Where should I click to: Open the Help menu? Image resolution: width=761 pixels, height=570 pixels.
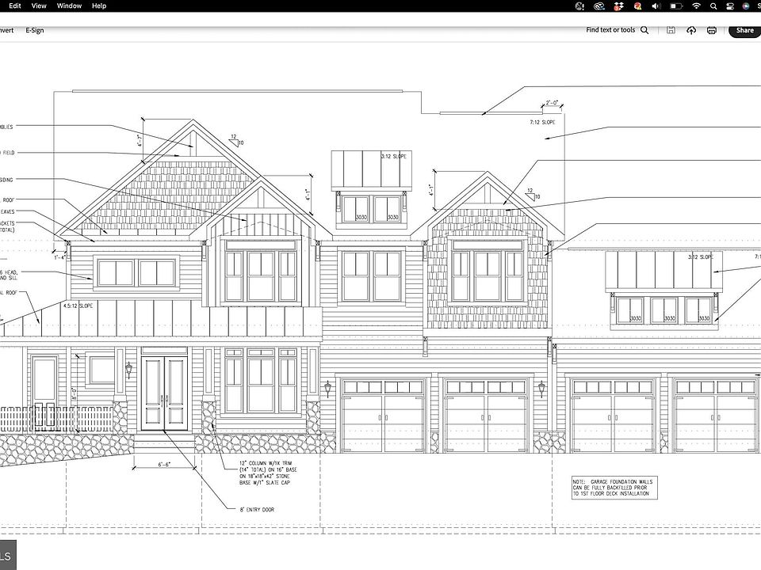tap(99, 6)
